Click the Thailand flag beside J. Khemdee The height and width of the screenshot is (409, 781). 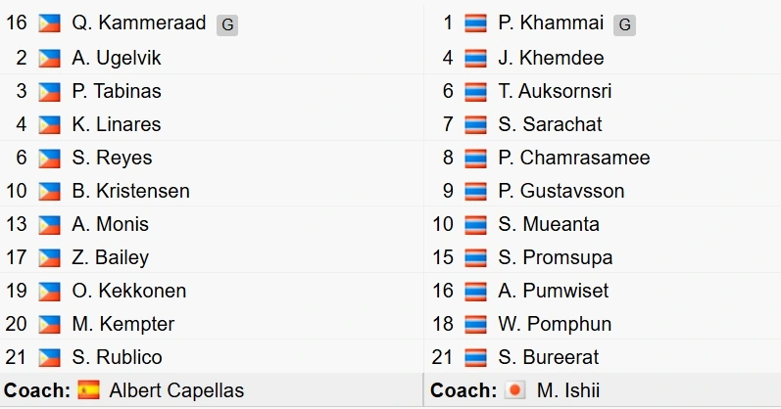pos(475,58)
